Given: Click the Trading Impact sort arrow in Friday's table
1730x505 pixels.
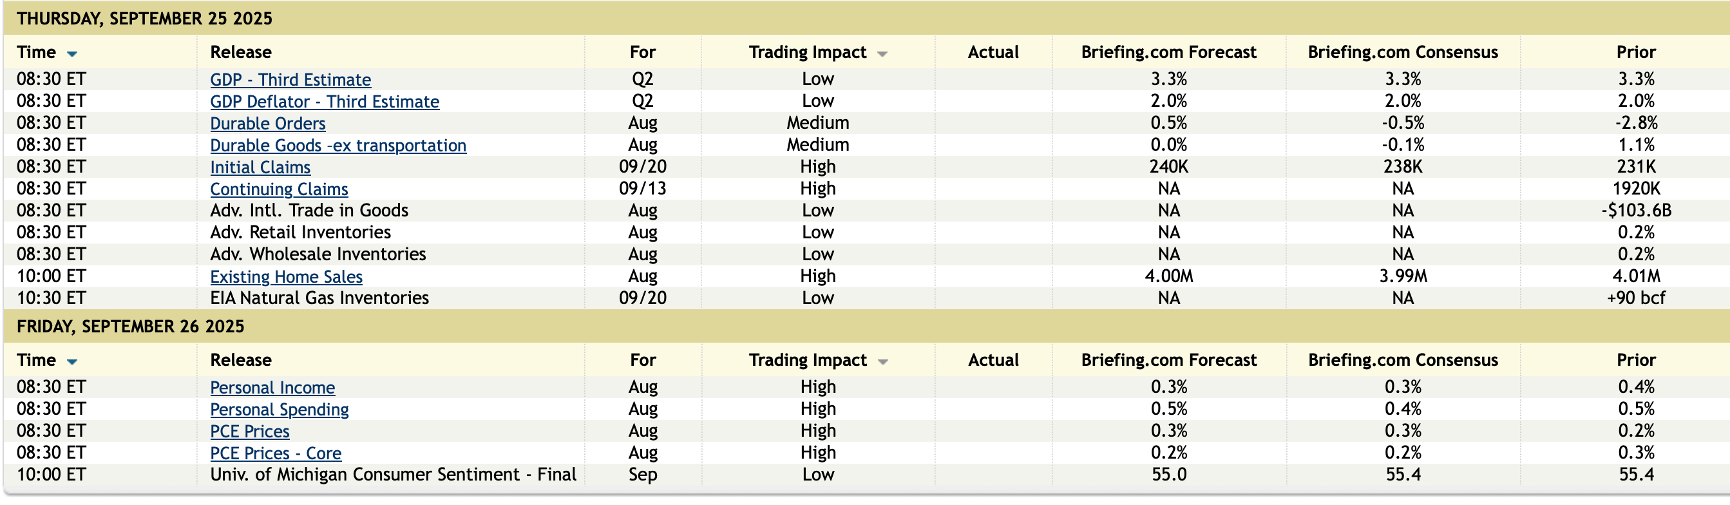Looking at the screenshot, I should tap(882, 362).
